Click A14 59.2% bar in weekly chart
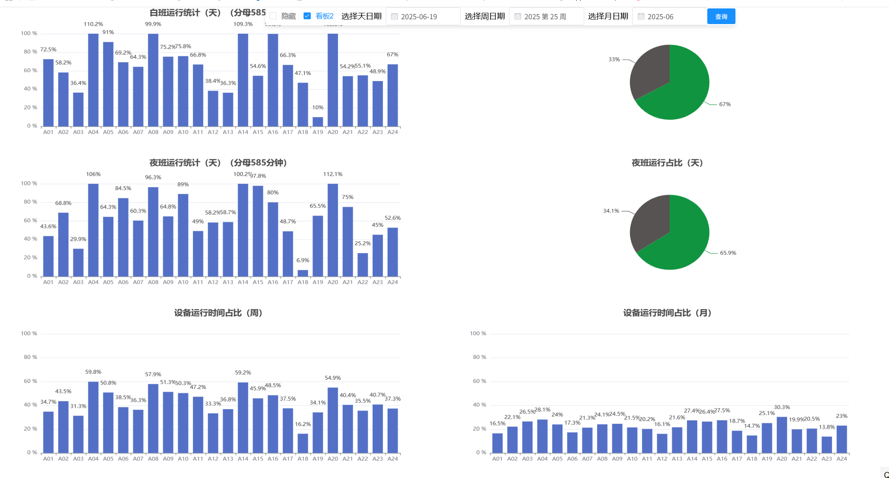The width and height of the screenshot is (889, 478). pos(243,417)
